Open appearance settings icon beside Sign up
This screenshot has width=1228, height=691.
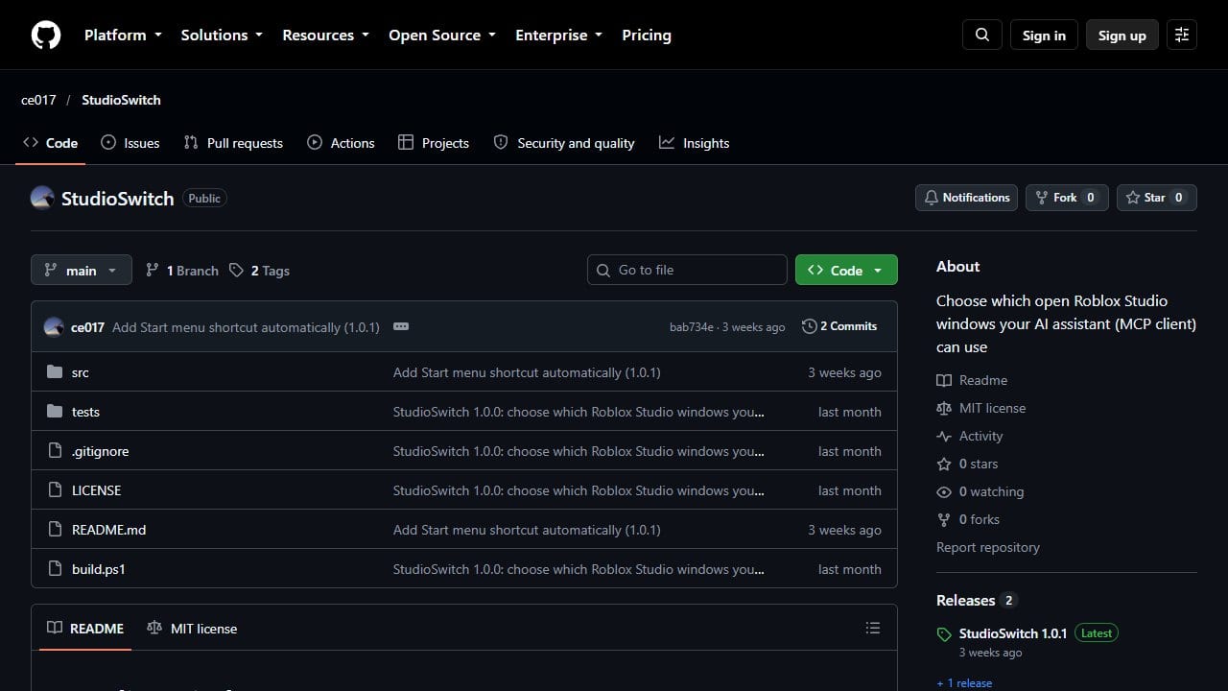1182,36
